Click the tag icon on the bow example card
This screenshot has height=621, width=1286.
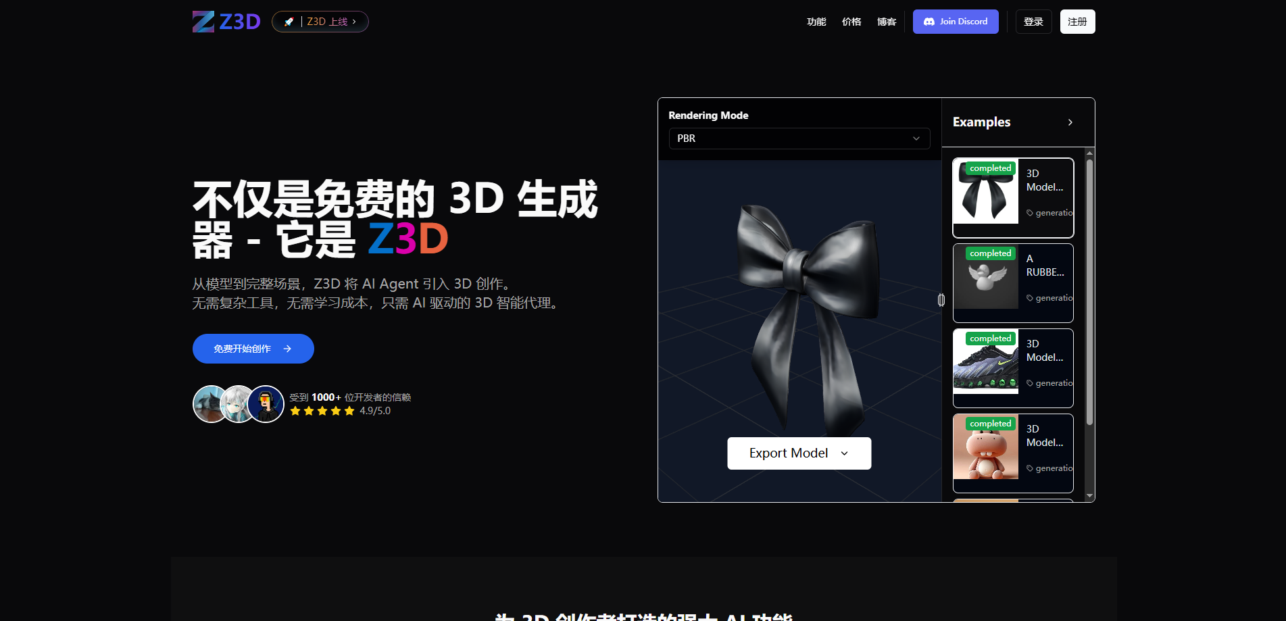coord(1029,212)
